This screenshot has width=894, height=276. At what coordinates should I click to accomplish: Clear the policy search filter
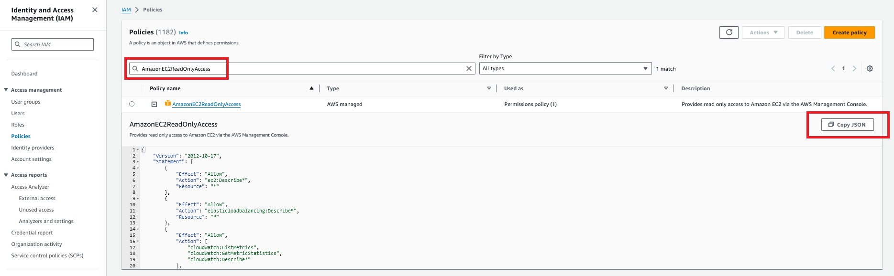click(469, 68)
